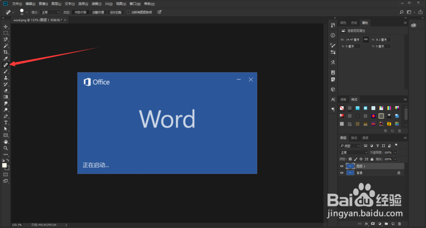Image resolution: width=426 pixels, height=228 pixels.
Task: Open the 图像(I) menu
Action: (x=43, y=4)
